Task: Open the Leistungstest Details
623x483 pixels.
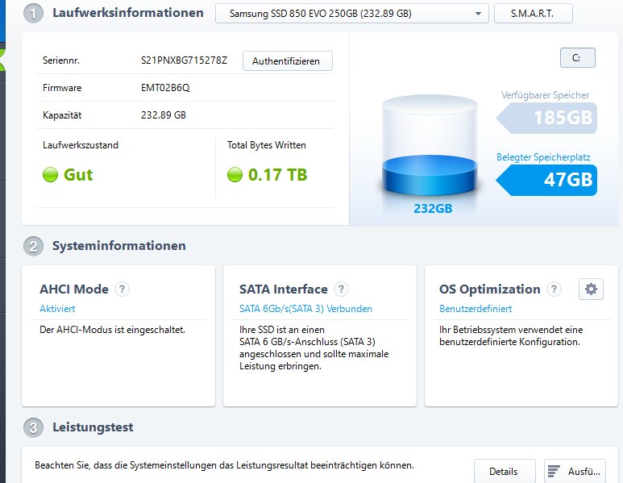Action: coord(504,471)
